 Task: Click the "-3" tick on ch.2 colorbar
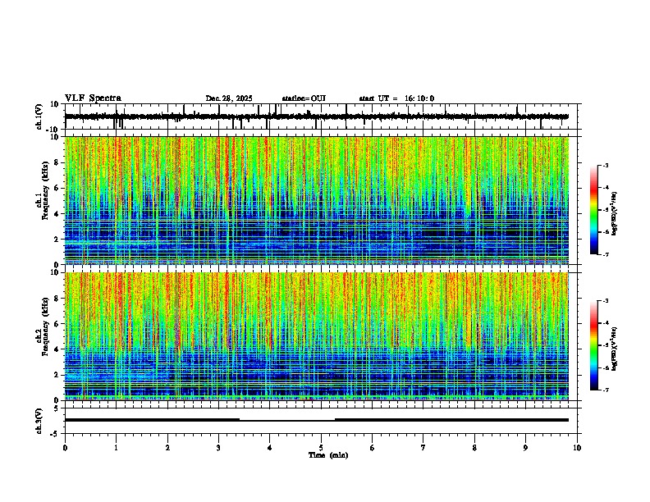[605, 301]
